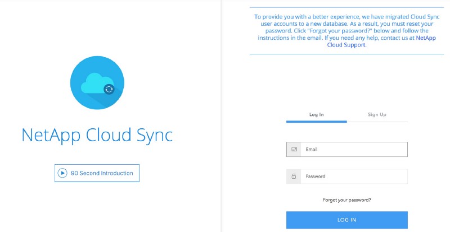The image size is (450, 232).
Task: Follow the 'Forgot your password?' link
Action: point(346,199)
